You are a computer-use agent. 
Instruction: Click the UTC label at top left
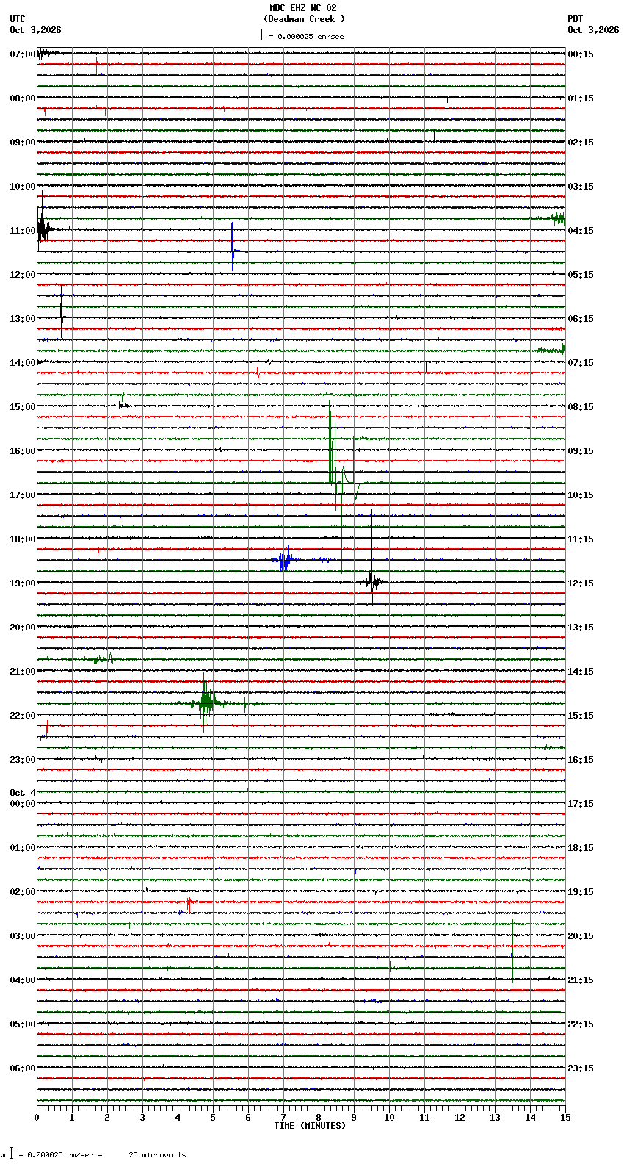[18, 19]
